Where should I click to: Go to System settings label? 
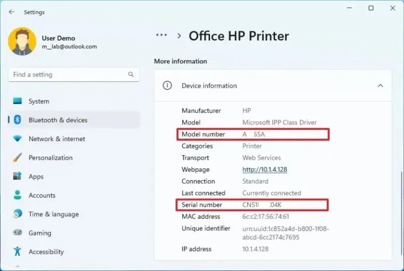tap(39, 101)
